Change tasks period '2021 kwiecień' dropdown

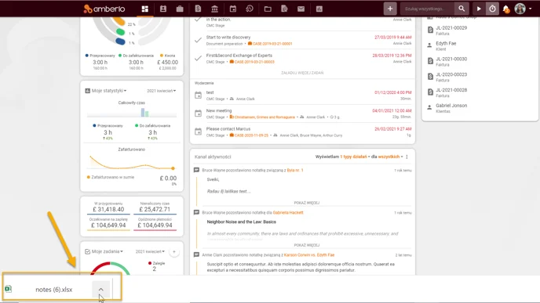coord(150,251)
